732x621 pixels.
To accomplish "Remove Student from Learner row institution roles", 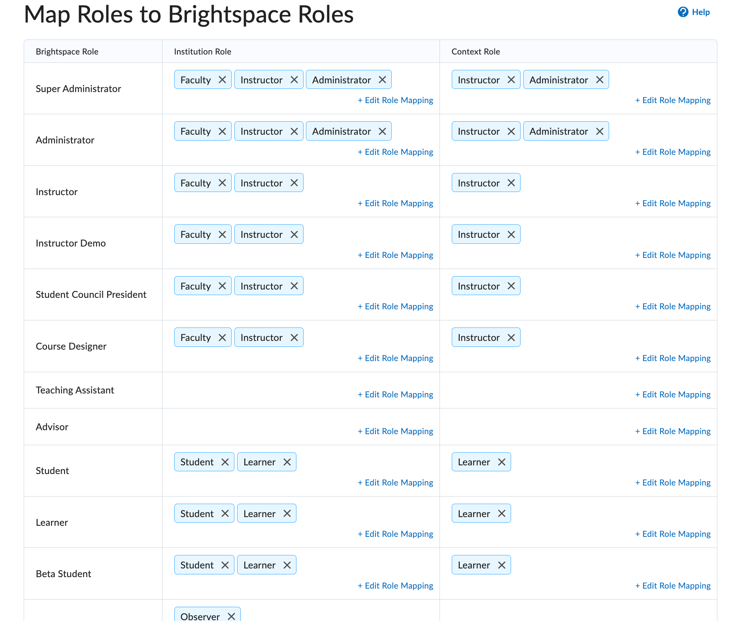I will tap(225, 514).
